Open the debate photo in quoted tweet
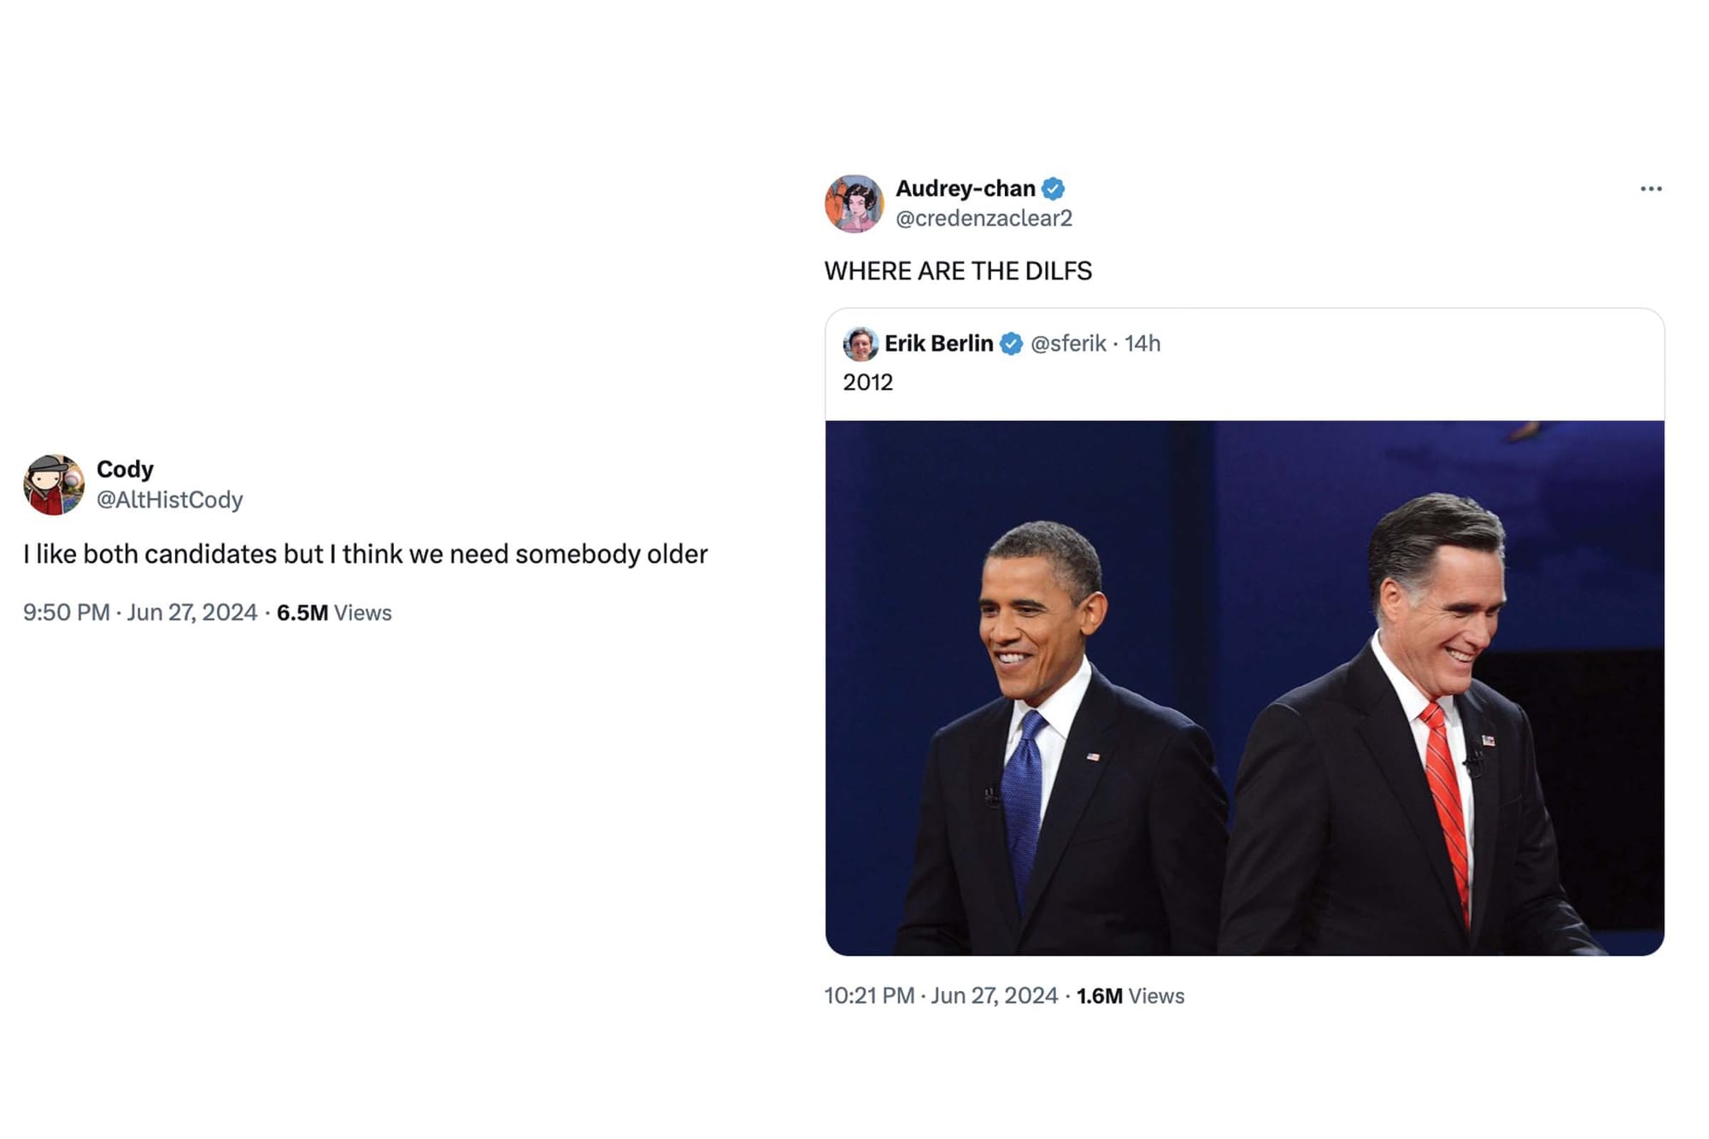This screenshot has width=1709, height=1139. point(1244,688)
